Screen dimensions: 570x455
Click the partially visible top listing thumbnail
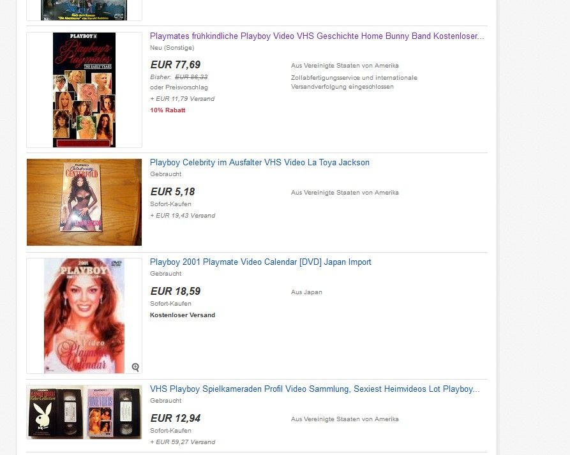[84, 10]
